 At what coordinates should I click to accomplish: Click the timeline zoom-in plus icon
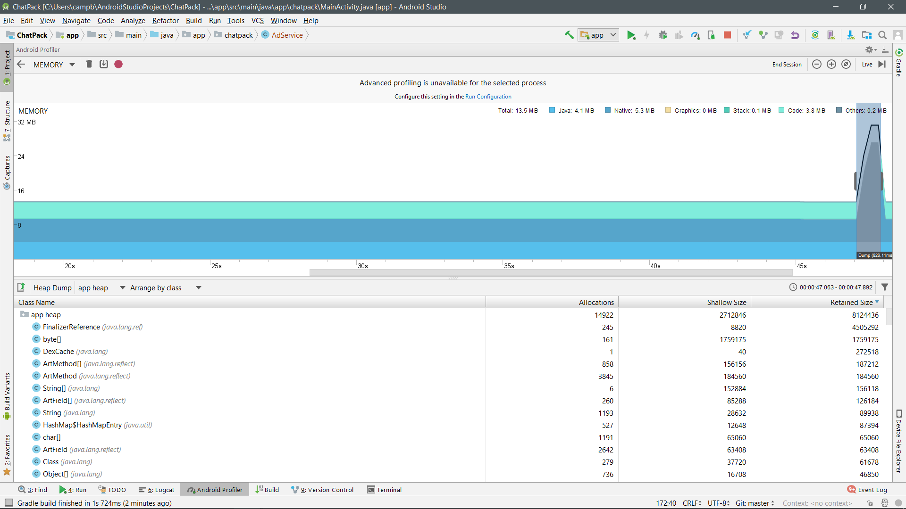pyautogui.click(x=831, y=65)
